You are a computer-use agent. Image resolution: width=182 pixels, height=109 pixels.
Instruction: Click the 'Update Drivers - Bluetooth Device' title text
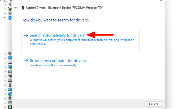[65, 8]
